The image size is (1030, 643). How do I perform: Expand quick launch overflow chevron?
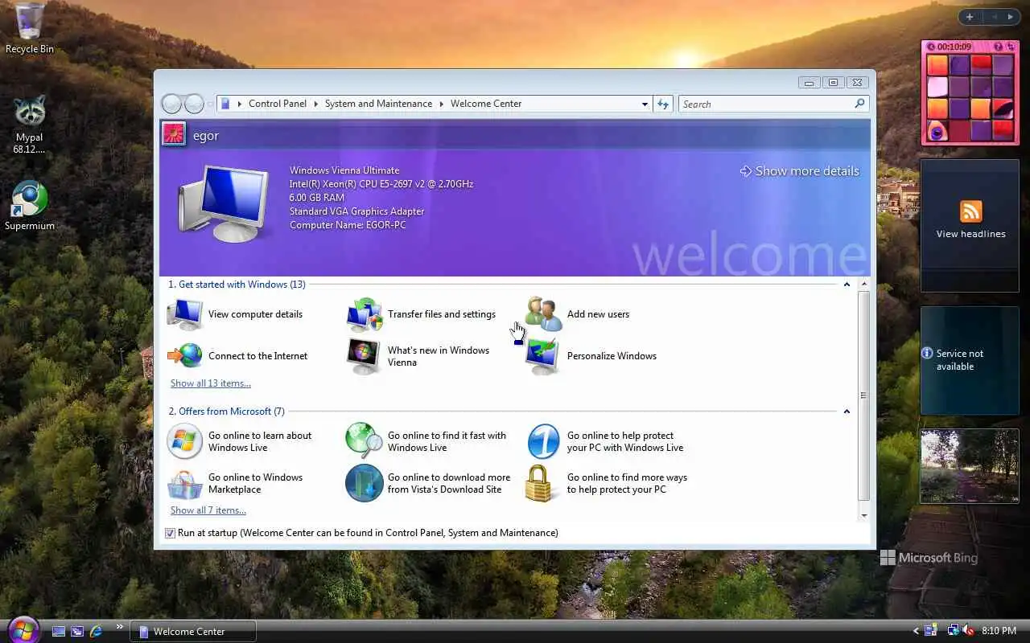click(120, 627)
